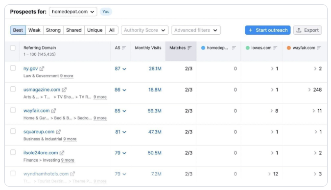Expand the 248 wayfair backlinks for usmagazine.com

[x=315, y=90]
